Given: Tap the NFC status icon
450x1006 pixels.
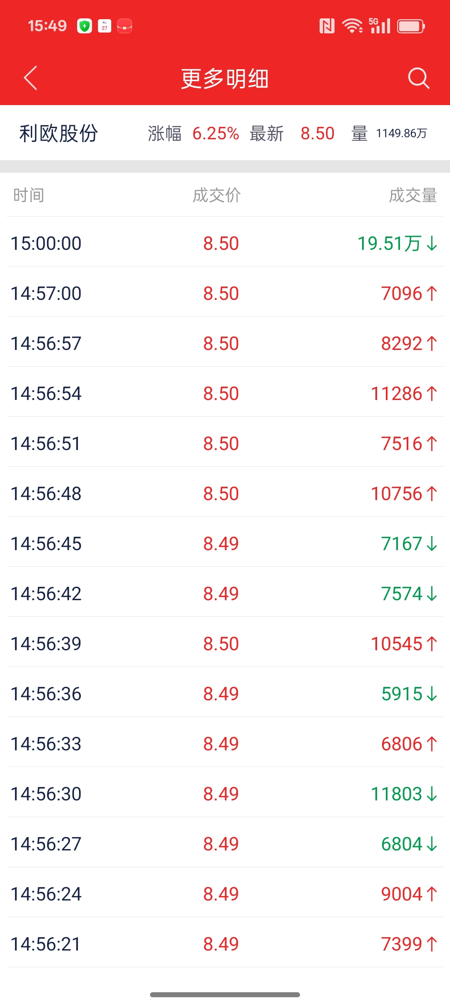Looking at the screenshot, I should coord(327,26).
